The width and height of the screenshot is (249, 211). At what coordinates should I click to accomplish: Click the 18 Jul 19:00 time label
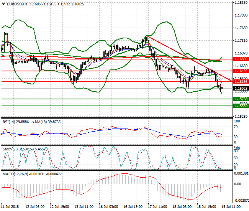click(x=206, y=207)
